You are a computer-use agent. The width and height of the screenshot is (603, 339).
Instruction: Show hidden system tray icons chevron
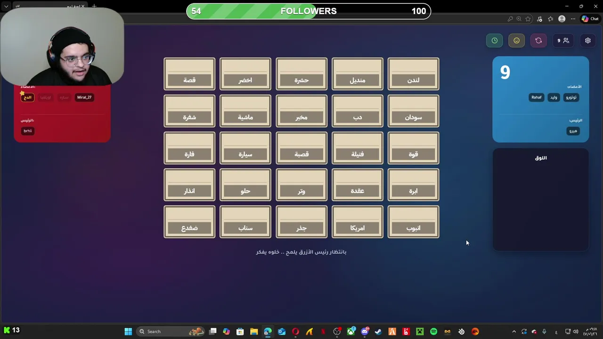tap(514, 331)
